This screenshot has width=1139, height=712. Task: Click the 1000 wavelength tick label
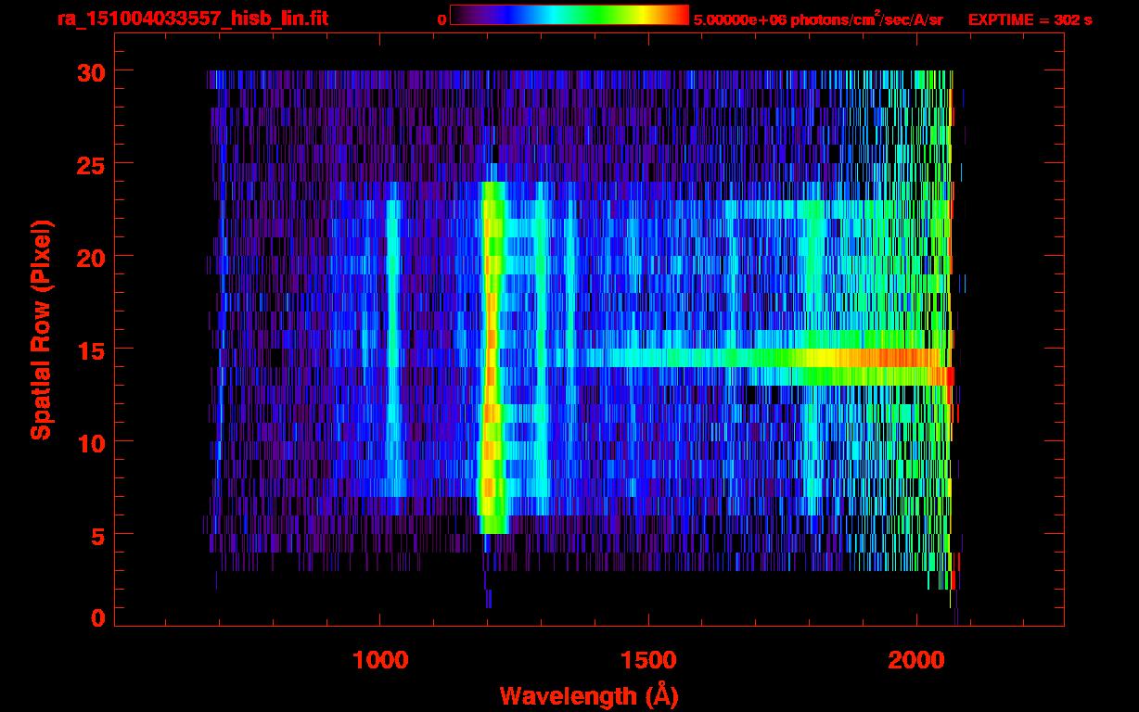coord(380,659)
